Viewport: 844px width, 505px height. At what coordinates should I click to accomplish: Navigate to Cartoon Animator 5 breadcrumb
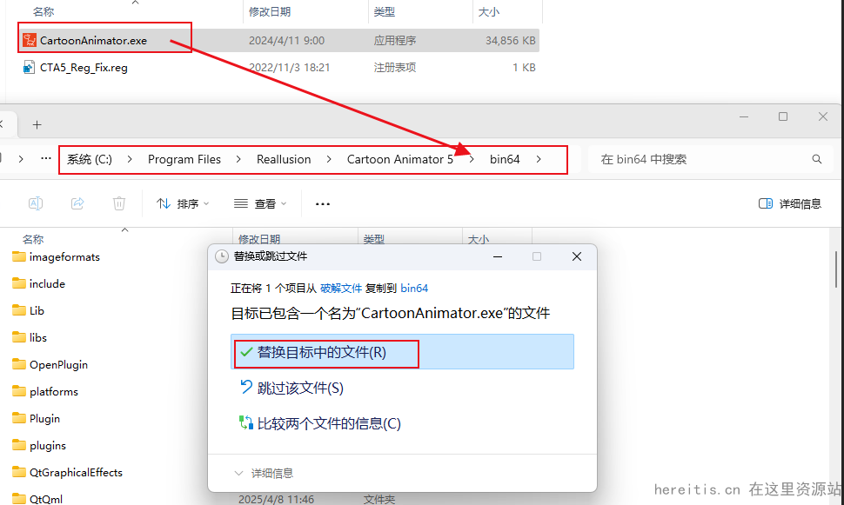[x=400, y=159]
